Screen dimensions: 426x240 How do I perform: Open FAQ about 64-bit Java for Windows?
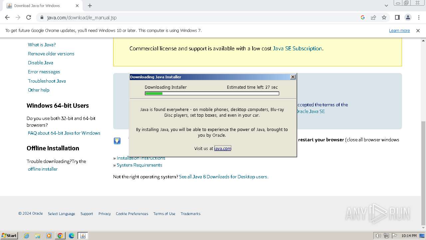point(64,133)
